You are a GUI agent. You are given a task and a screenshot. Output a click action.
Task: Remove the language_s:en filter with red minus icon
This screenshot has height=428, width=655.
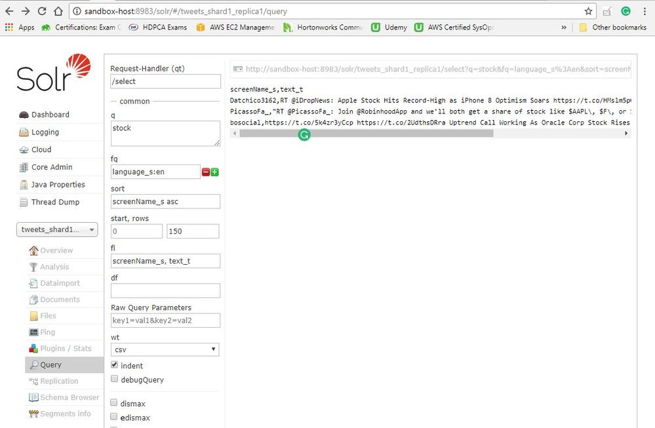(x=205, y=172)
